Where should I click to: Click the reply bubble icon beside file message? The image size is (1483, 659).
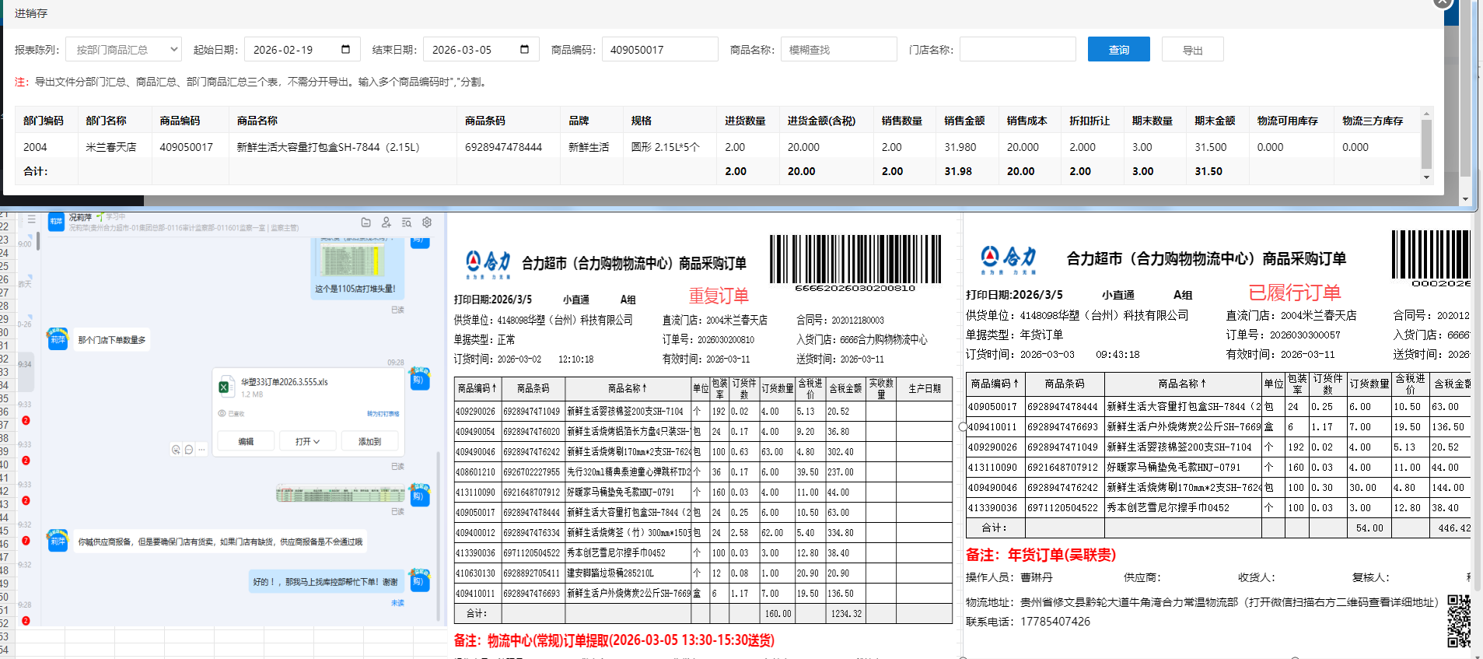[x=189, y=450]
